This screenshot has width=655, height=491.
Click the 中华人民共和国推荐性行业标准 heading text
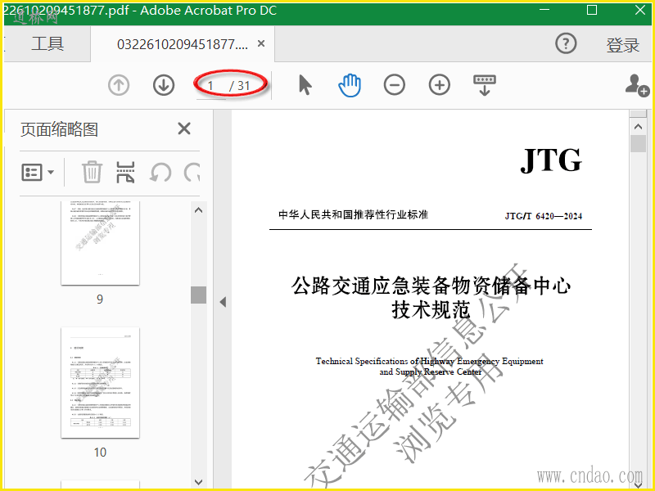tap(354, 214)
